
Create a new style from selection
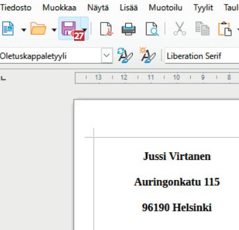coord(147,55)
